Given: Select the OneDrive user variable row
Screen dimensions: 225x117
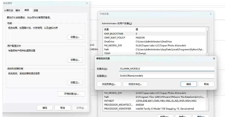Looking at the screenshot, I should (155, 42).
